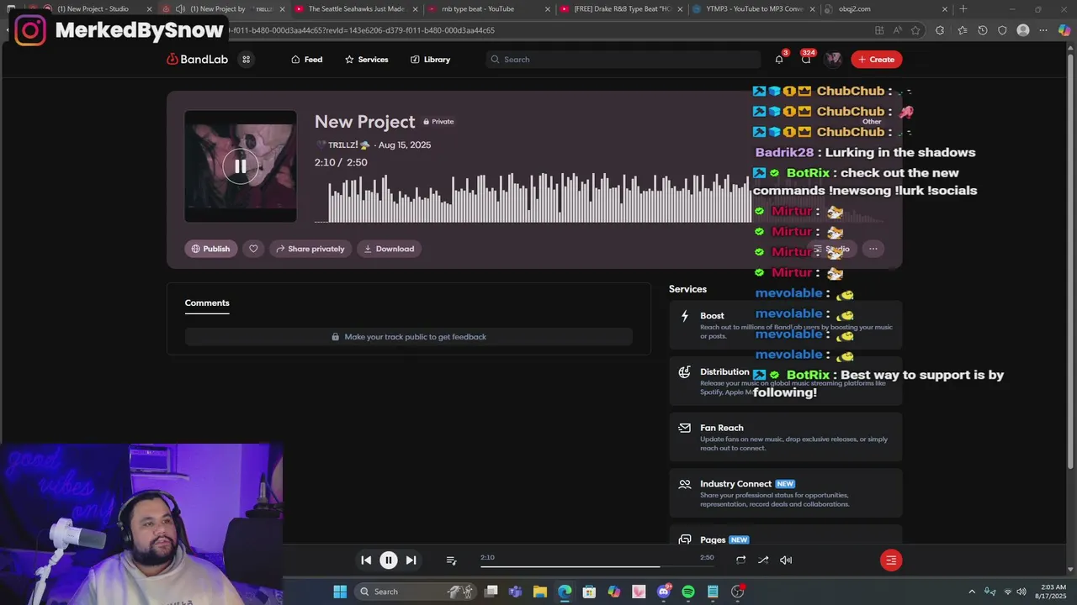Open Discord from the taskbar
This screenshot has width=1077, height=605.
664,592
